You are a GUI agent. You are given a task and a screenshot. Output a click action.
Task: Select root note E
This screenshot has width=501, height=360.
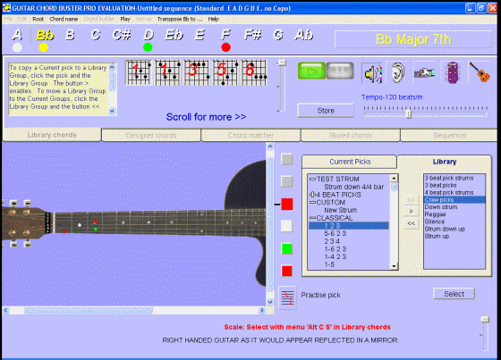tap(200, 35)
